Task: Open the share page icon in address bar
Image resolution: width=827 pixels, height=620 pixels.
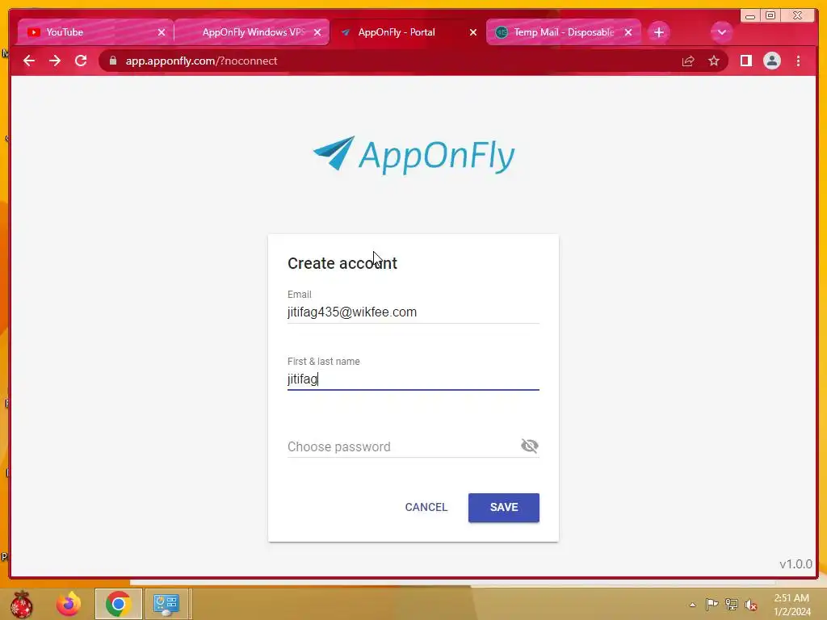Action: 688,61
